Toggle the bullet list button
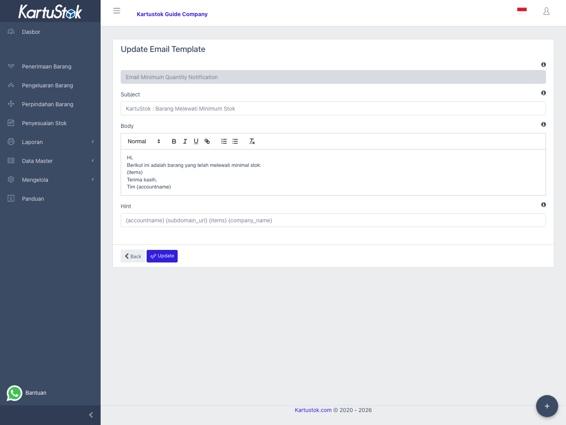The width and height of the screenshot is (566, 425). [235, 141]
